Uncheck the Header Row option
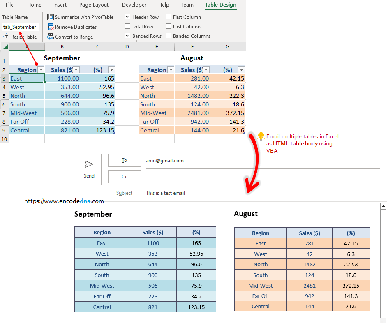388x323 pixels. (127, 17)
